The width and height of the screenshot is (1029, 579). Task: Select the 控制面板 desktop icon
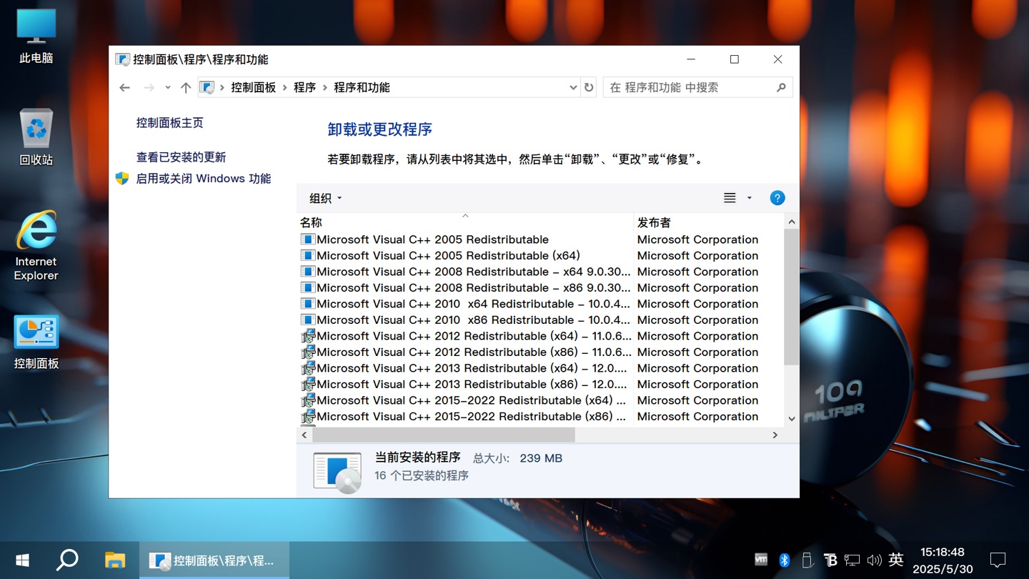pyautogui.click(x=36, y=342)
